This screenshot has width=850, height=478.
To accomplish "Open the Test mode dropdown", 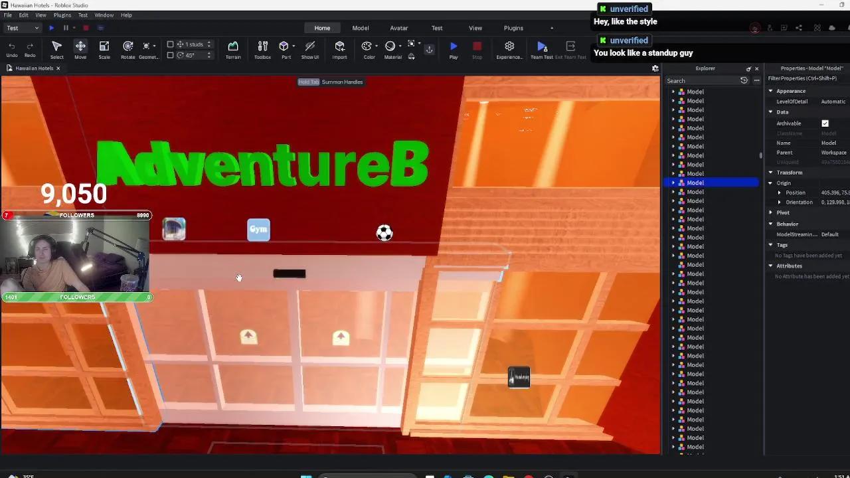I will coord(23,28).
